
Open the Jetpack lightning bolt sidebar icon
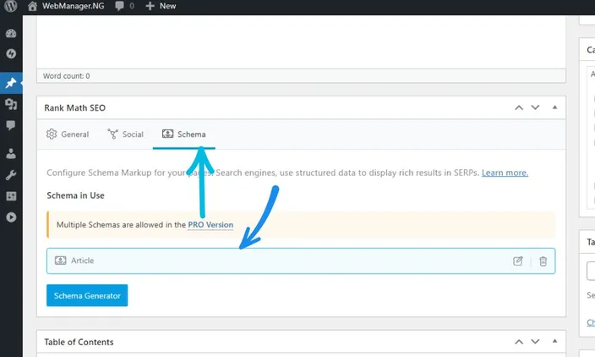point(11,53)
